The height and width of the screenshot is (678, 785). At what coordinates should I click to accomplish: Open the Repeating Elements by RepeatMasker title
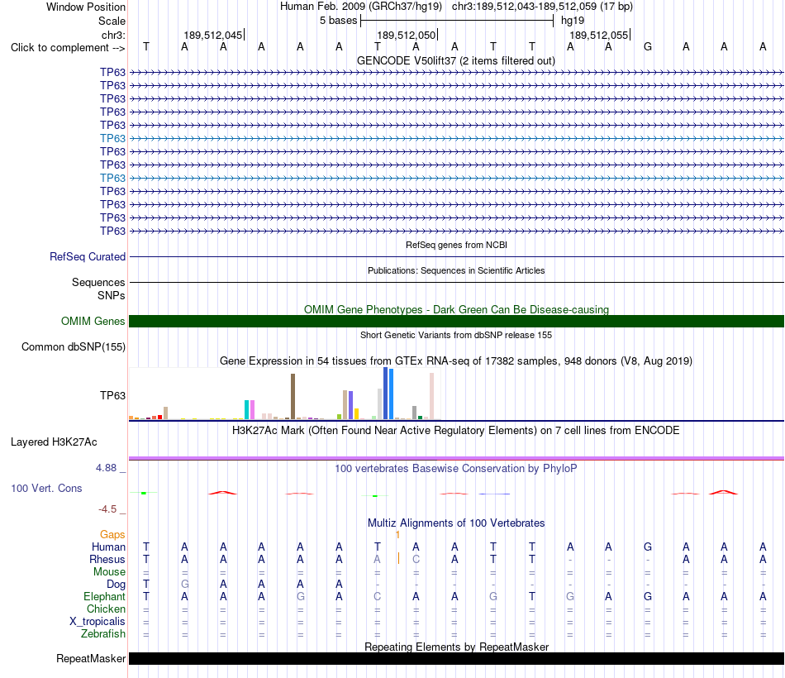point(456,647)
